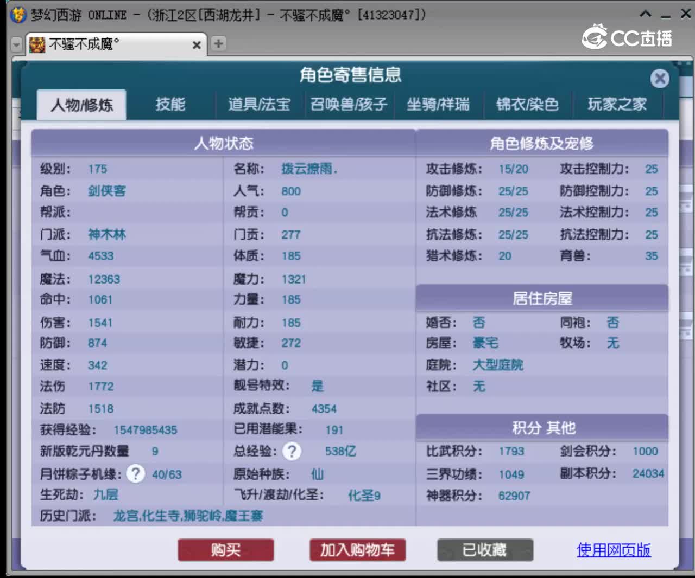Click the 法伤 value 1772

[101, 387]
